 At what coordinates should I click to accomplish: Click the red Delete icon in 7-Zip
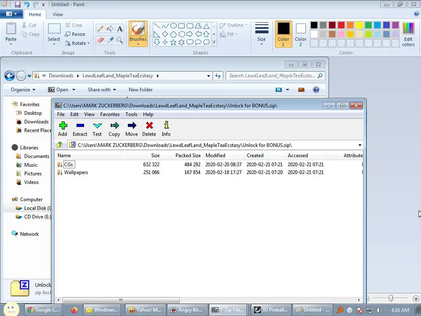149,125
